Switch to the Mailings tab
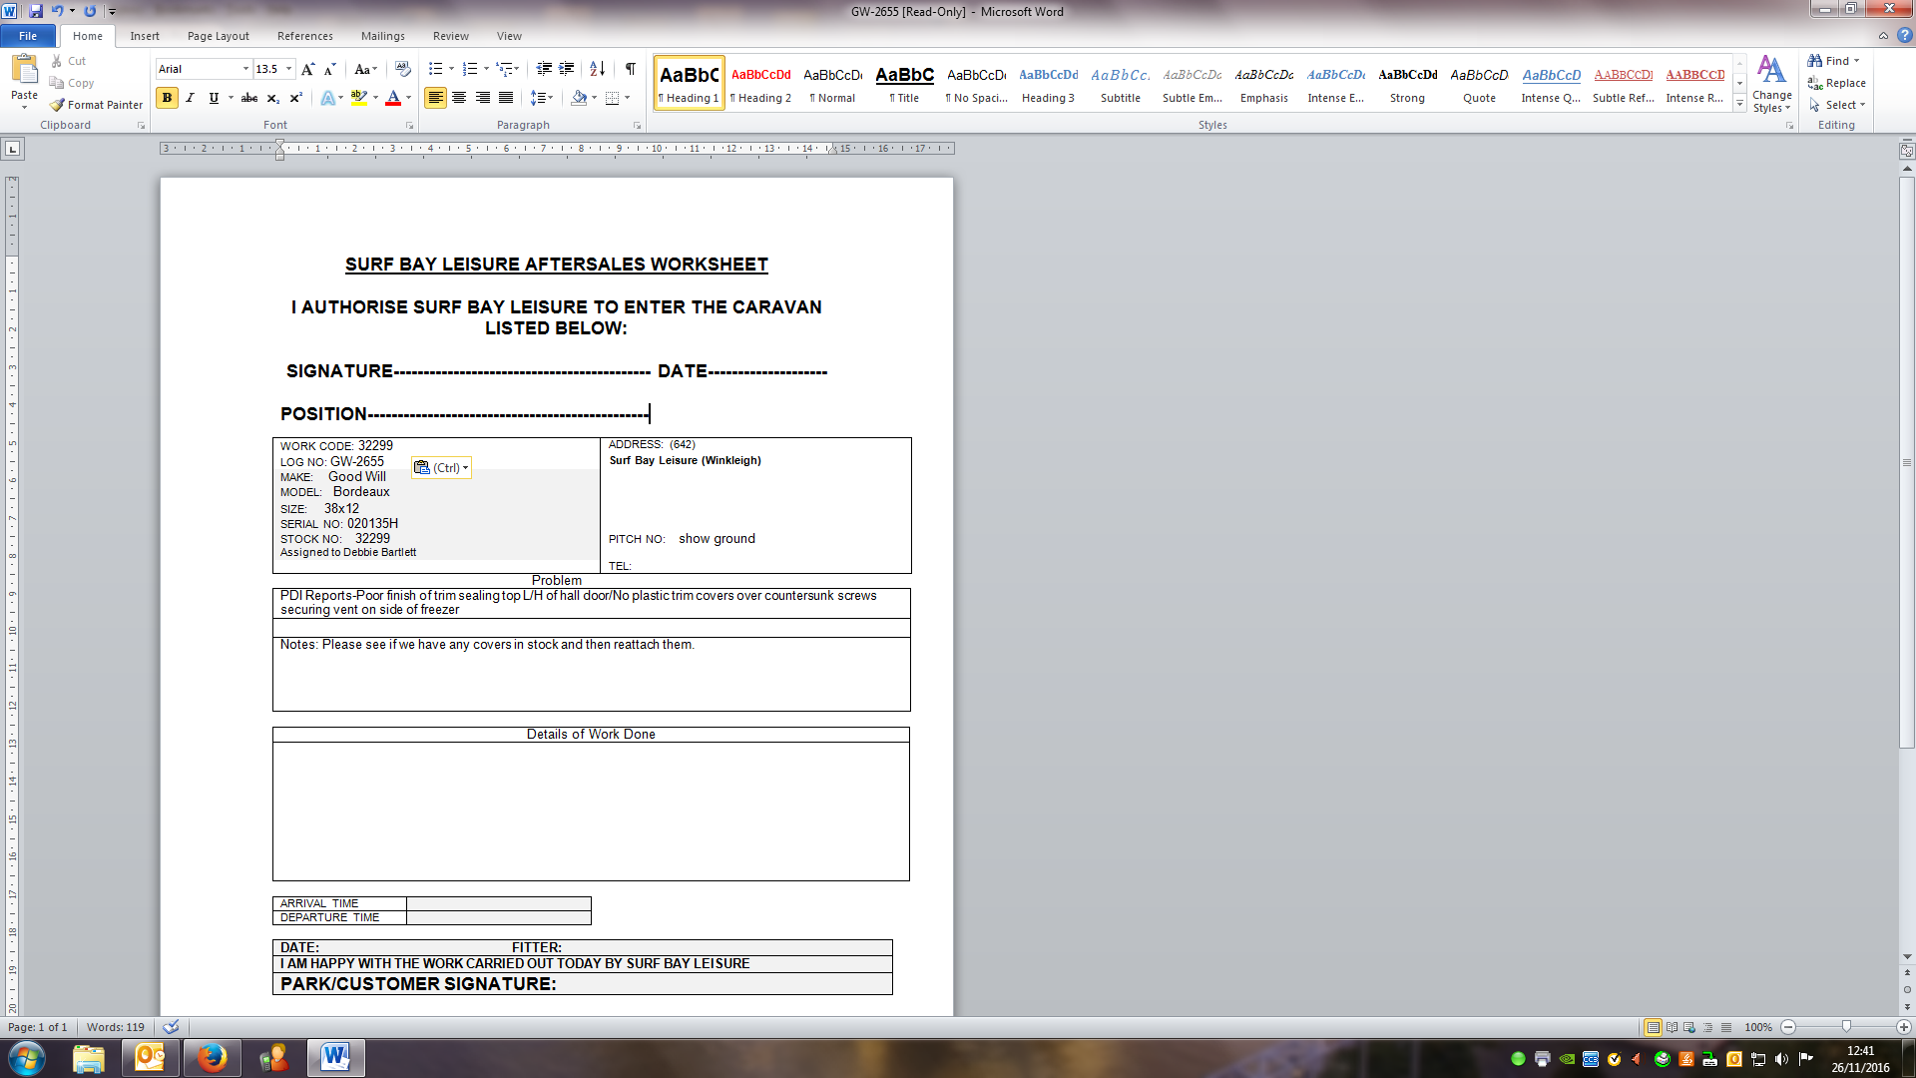Image resolution: width=1916 pixels, height=1078 pixels. [x=382, y=36]
